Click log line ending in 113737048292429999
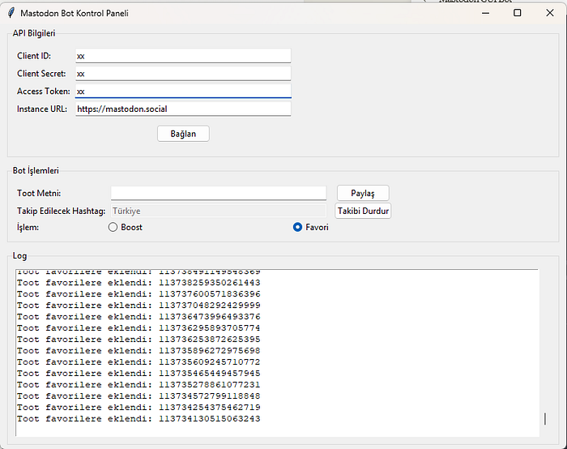The width and height of the screenshot is (567, 449). tap(139, 306)
